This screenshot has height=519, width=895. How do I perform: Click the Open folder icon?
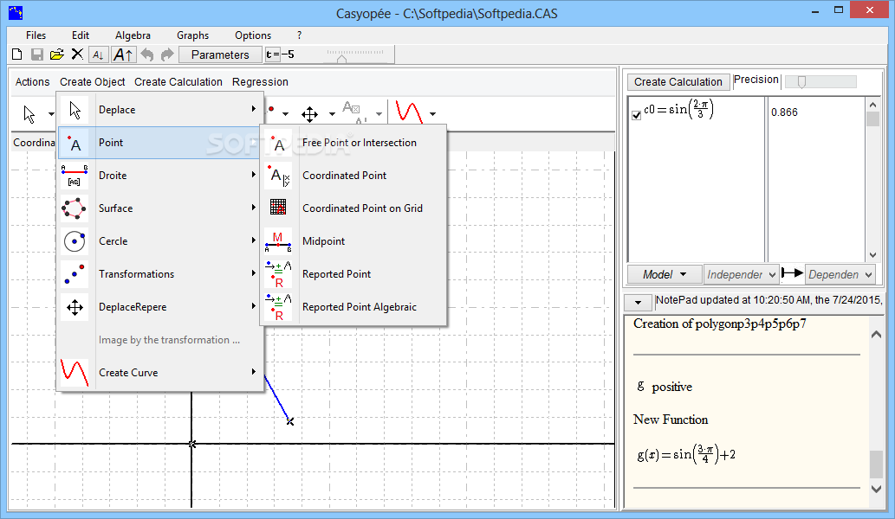coord(56,54)
